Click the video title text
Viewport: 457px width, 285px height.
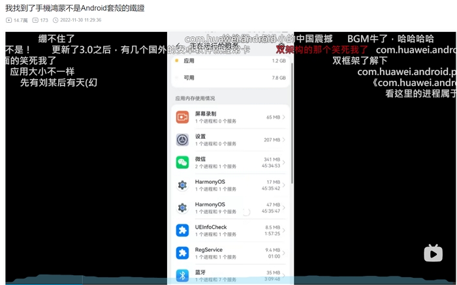[x=75, y=8]
